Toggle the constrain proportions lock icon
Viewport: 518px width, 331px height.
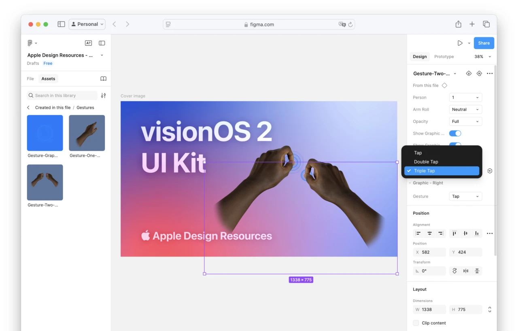(x=490, y=310)
